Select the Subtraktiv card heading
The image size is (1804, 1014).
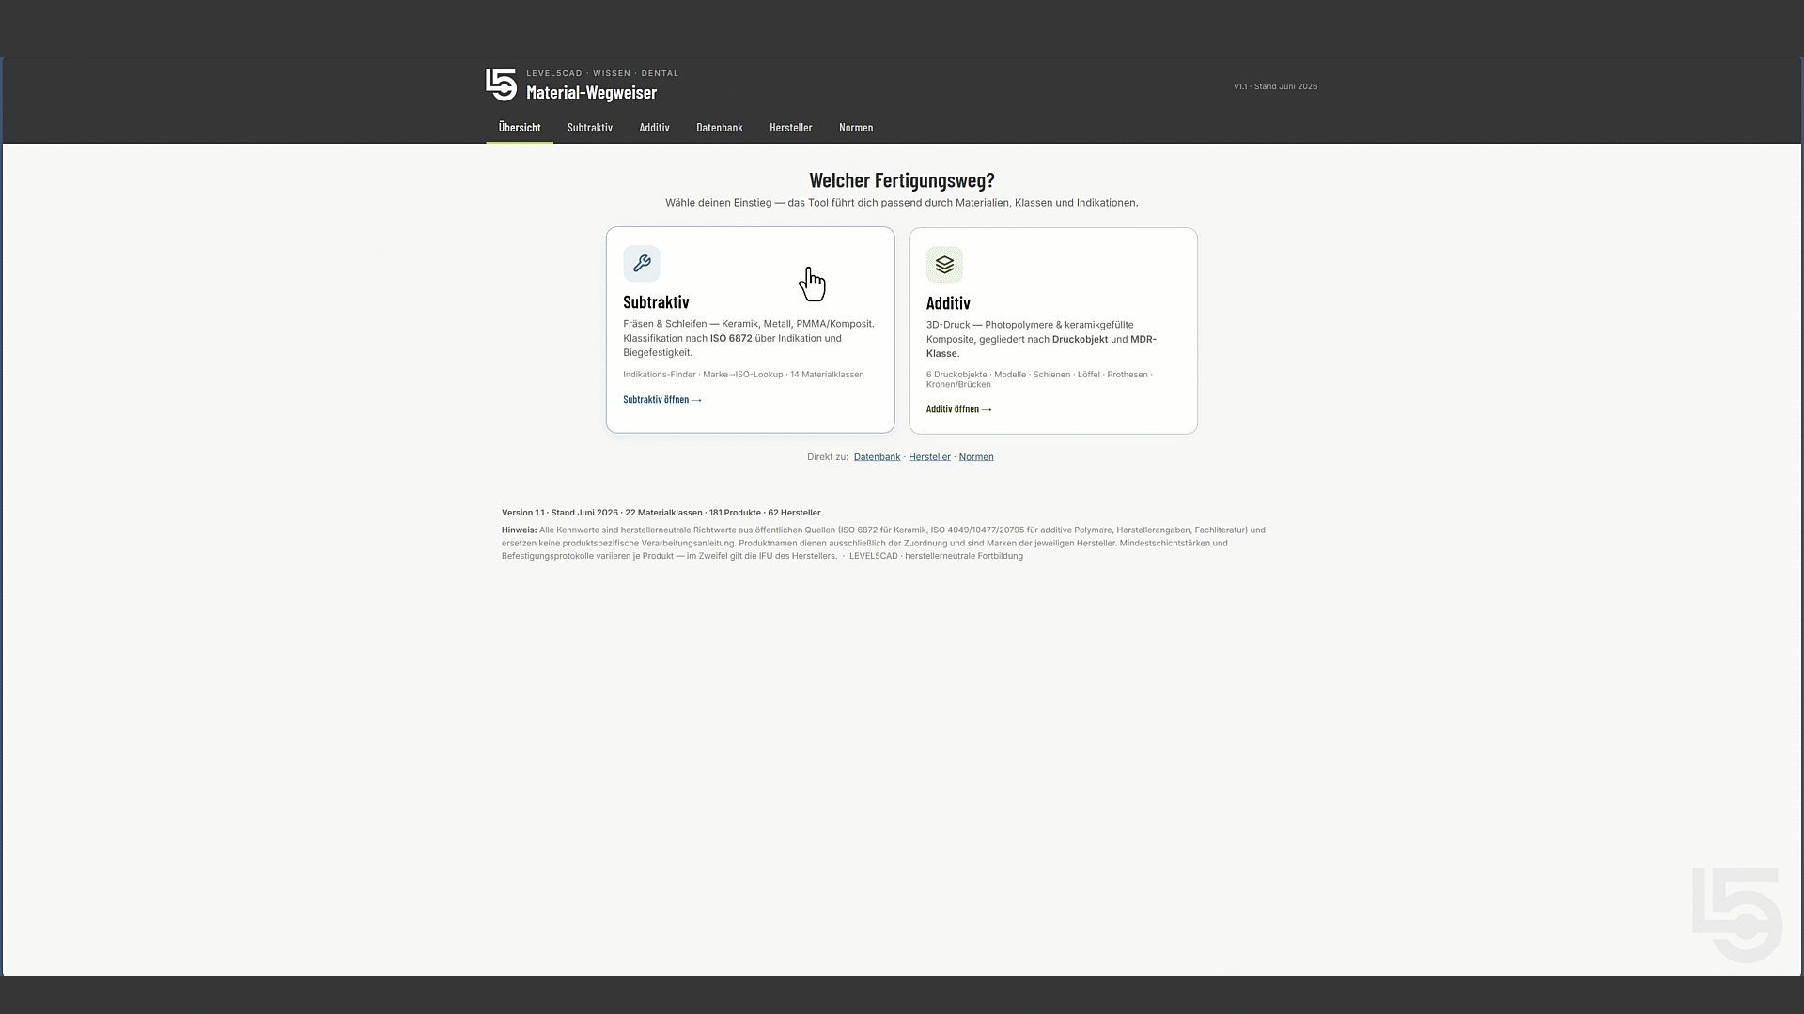[x=656, y=302]
